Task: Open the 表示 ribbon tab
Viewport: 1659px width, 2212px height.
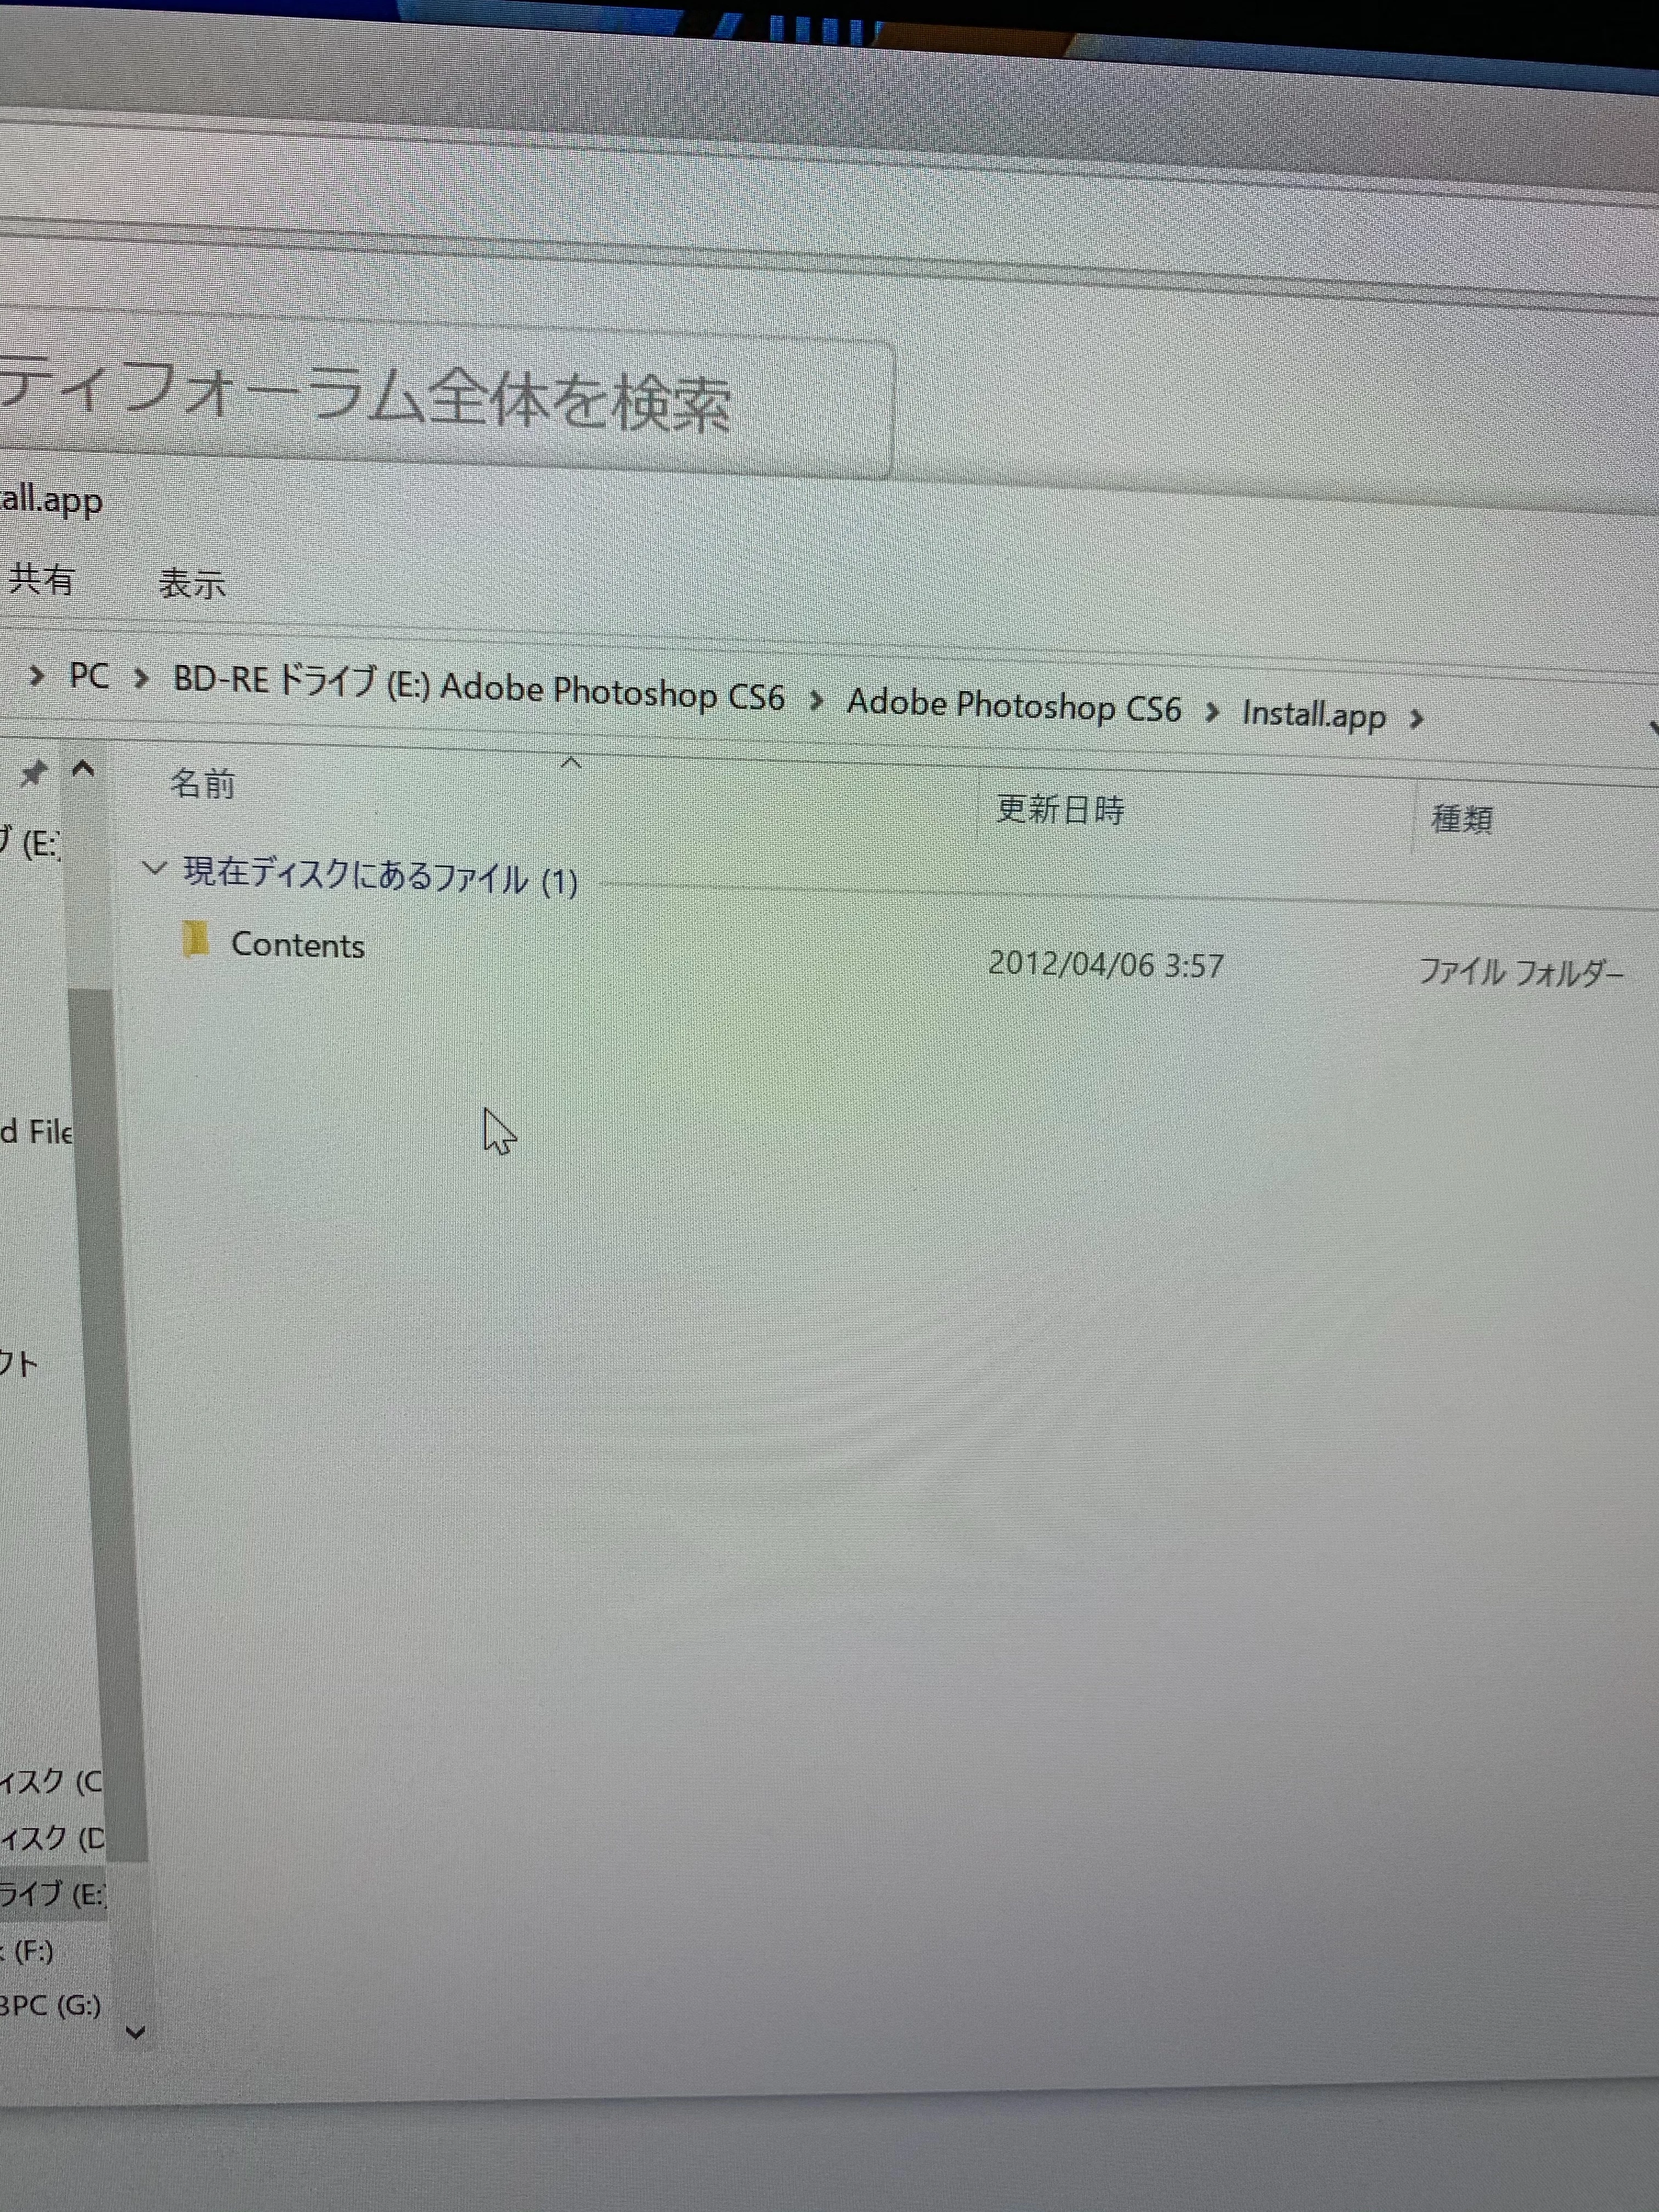Action: coord(192,584)
